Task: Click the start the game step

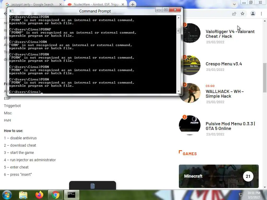Action: [19, 153]
